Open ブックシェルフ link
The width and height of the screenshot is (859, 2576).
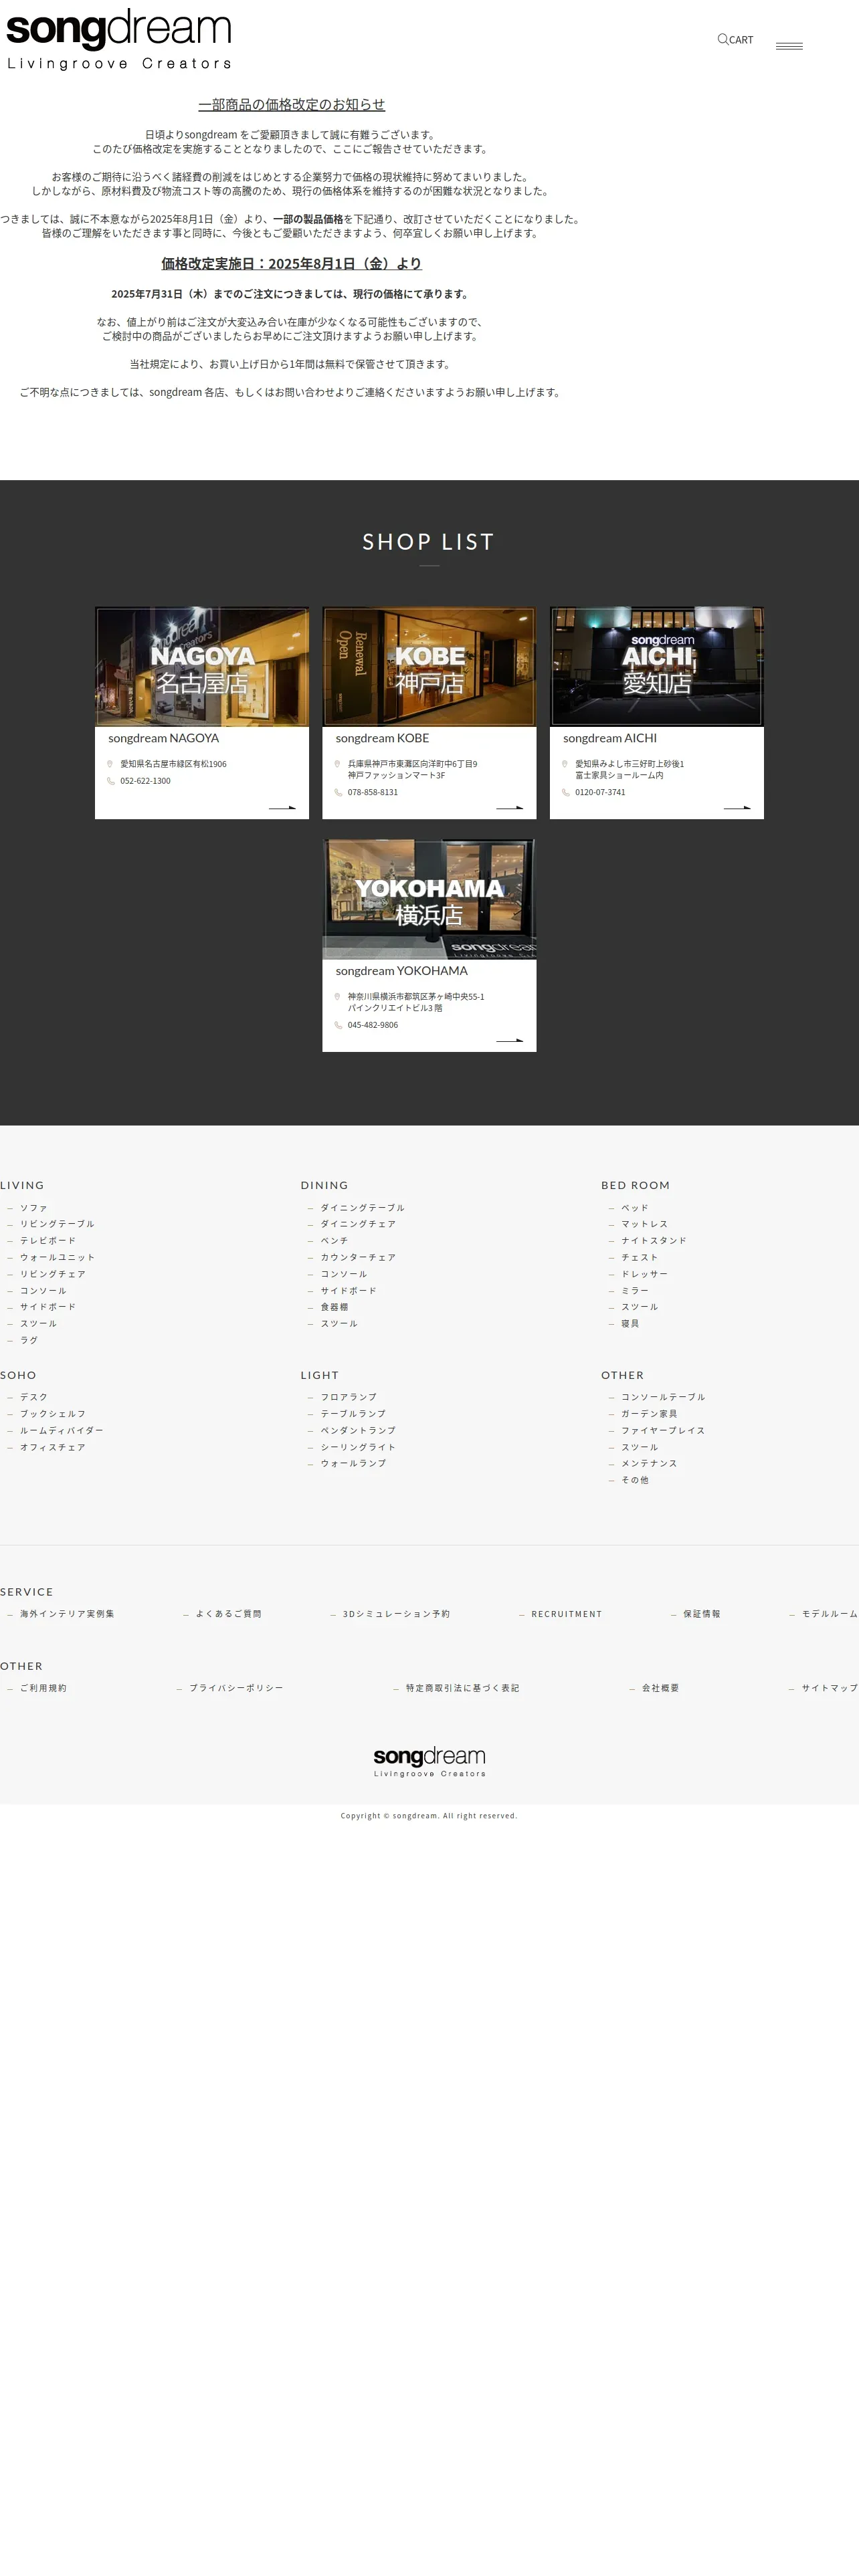pyautogui.click(x=53, y=1414)
